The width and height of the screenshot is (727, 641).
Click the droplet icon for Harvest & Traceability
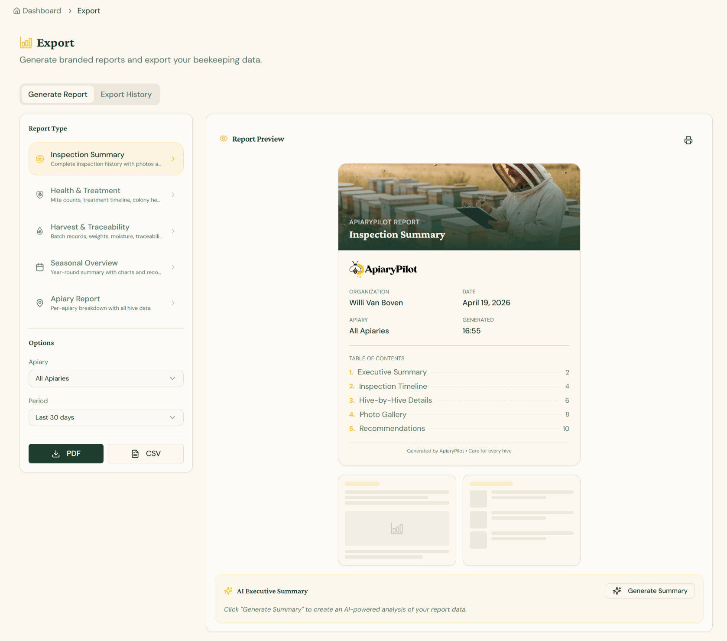[x=40, y=231]
